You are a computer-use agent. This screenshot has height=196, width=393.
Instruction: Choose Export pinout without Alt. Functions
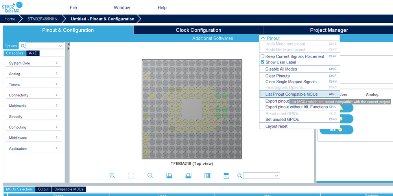tap(299, 107)
